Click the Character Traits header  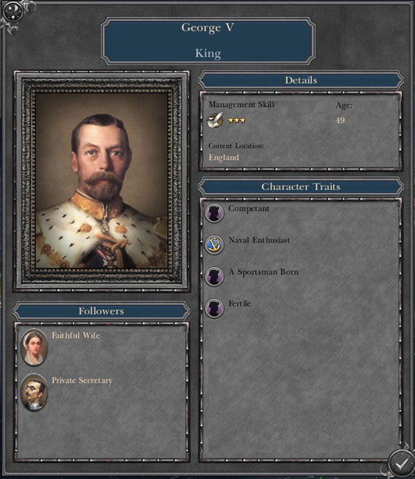[x=300, y=186]
